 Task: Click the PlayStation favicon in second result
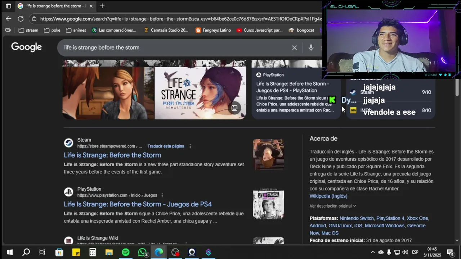click(68, 192)
